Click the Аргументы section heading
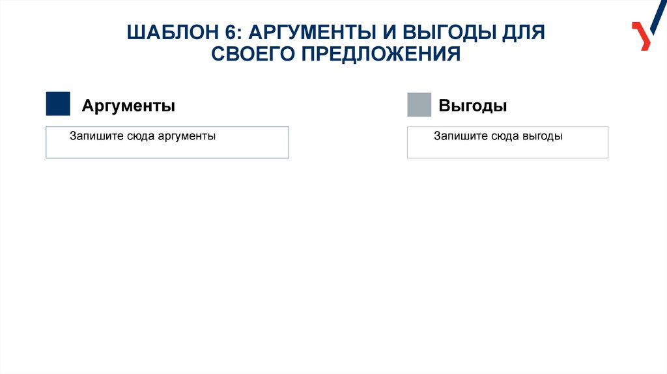 coord(128,106)
